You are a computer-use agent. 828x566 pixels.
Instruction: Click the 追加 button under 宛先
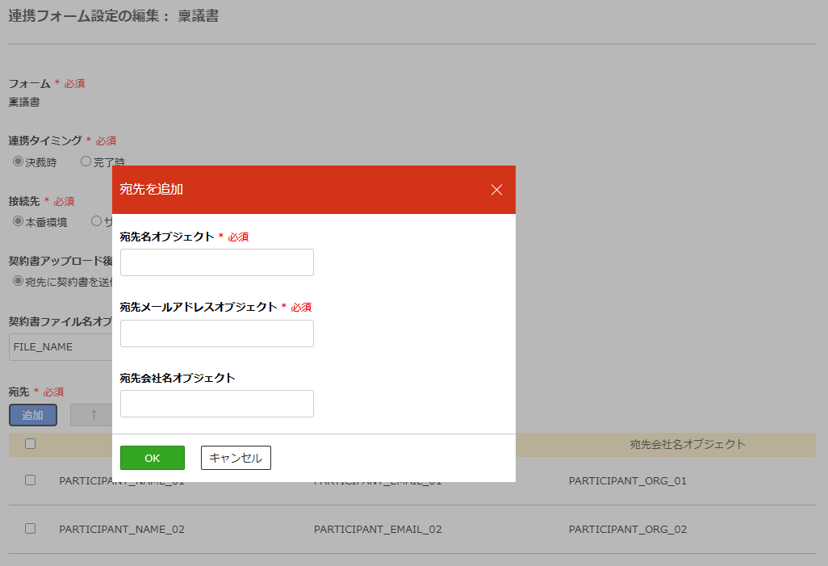[x=33, y=415]
